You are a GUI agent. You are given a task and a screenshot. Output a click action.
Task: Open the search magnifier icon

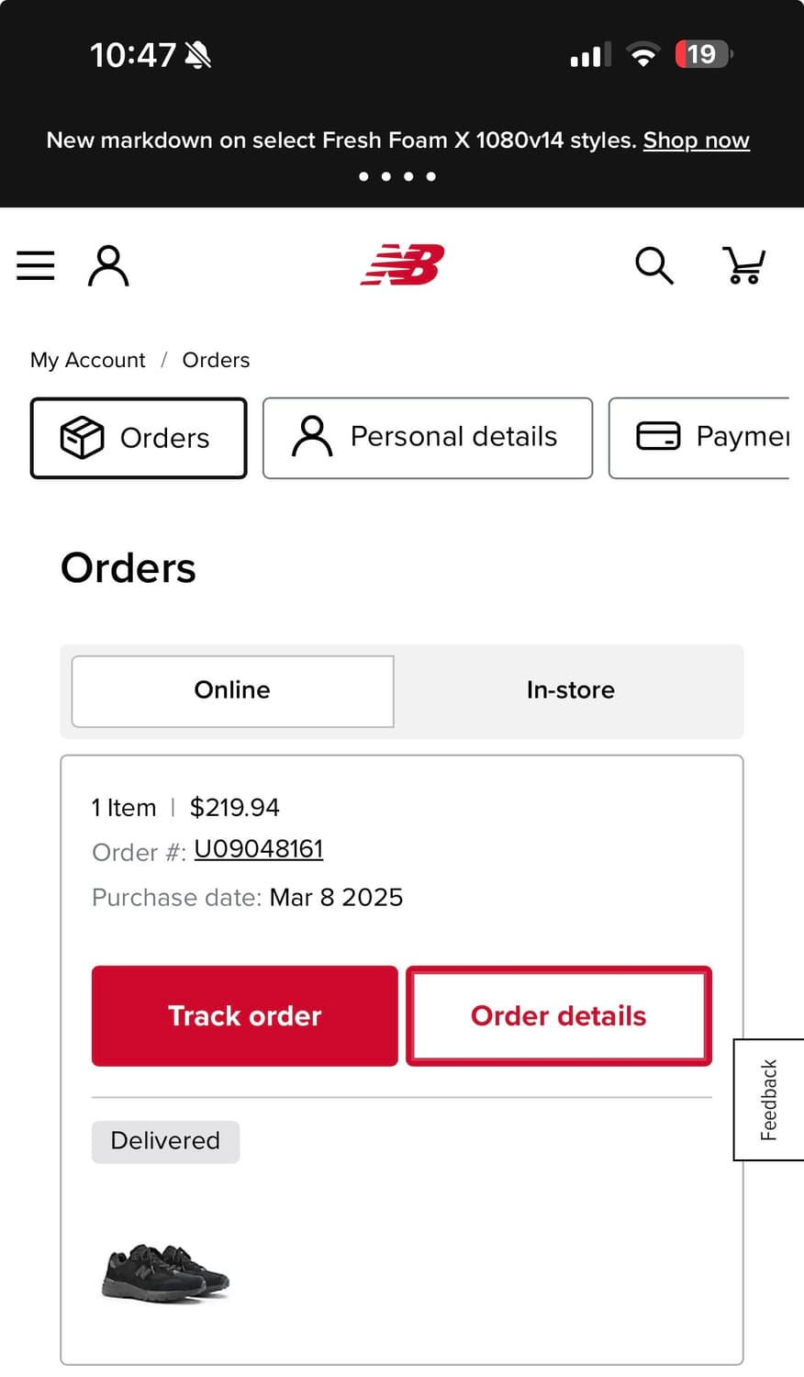654,265
